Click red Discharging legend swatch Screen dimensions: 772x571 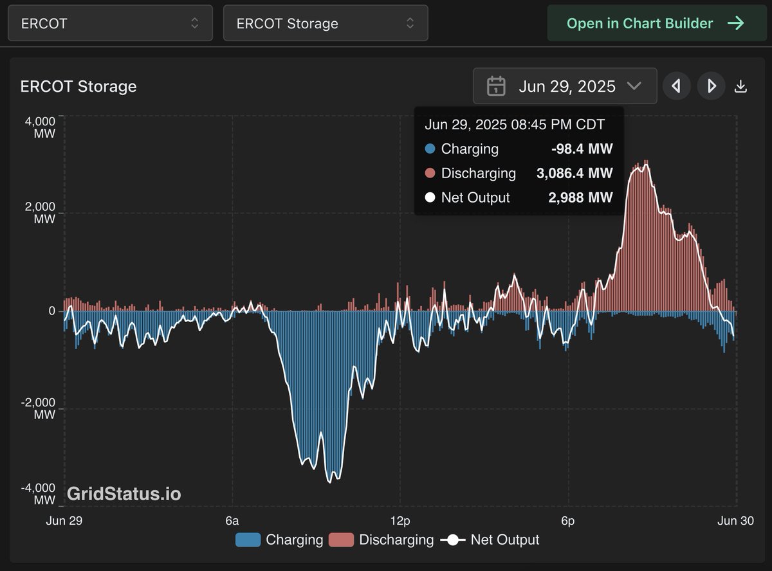point(341,540)
